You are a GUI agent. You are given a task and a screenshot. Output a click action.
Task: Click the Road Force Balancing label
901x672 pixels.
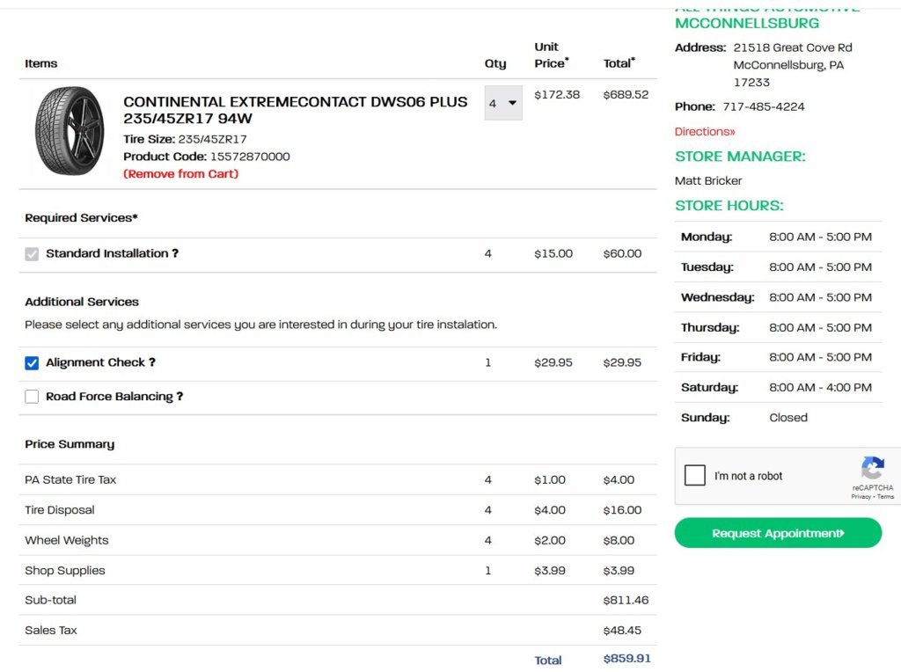(109, 397)
